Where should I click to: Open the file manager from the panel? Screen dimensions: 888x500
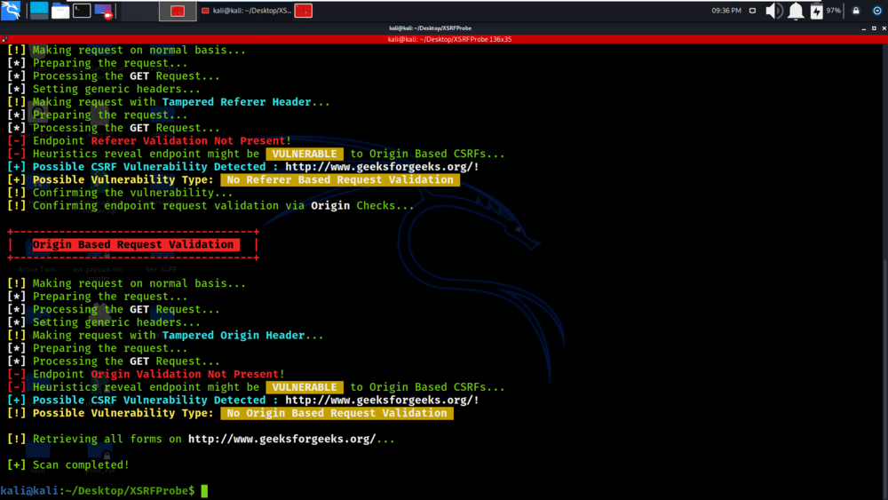click(x=60, y=11)
